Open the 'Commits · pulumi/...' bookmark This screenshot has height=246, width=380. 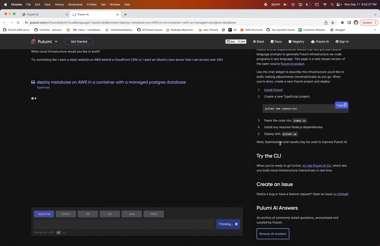pyautogui.click(x=49, y=30)
